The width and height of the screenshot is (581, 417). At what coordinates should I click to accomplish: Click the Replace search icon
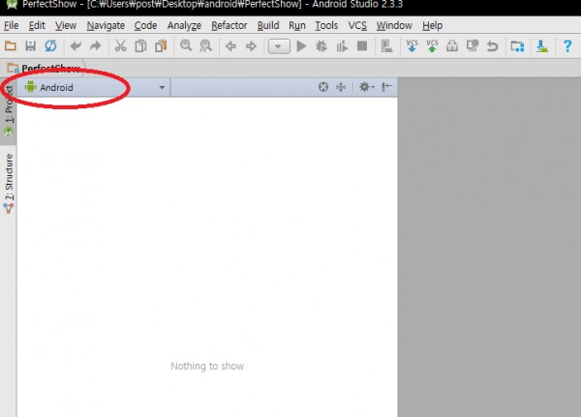click(x=205, y=45)
